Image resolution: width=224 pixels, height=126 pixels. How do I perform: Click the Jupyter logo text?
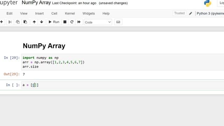pos(9,2)
